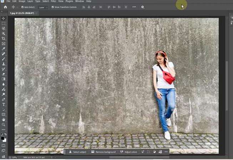
Task: Toggle the Auto-Select checkbox
Action: click(23, 7)
